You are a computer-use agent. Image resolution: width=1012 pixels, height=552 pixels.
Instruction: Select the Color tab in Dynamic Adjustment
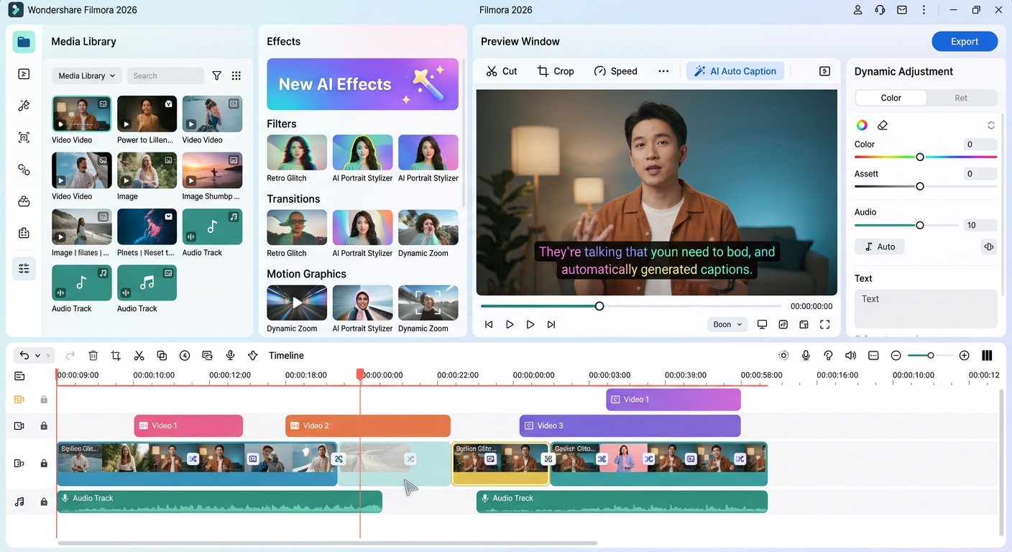pos(891,98)
